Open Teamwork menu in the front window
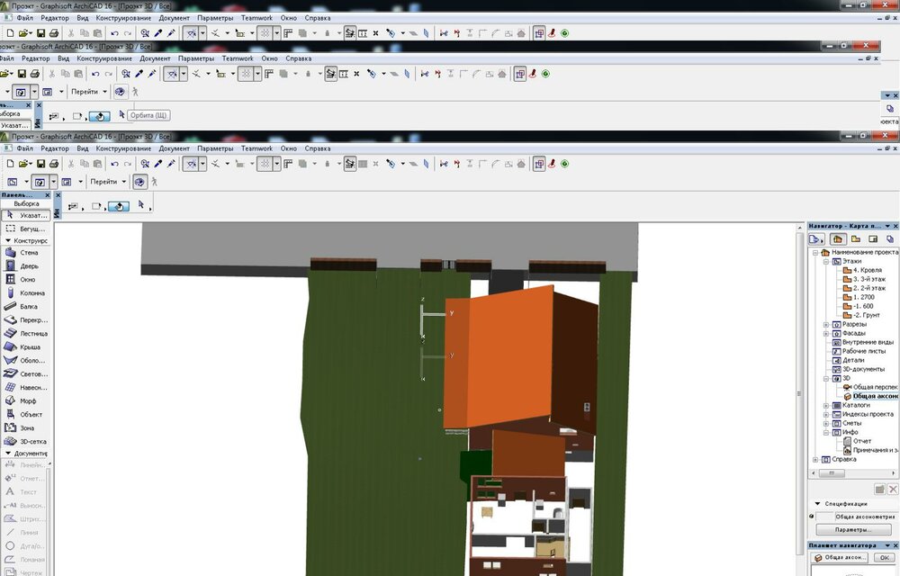The height and width of the screenshot is (576, 900). tap(256, 148)
